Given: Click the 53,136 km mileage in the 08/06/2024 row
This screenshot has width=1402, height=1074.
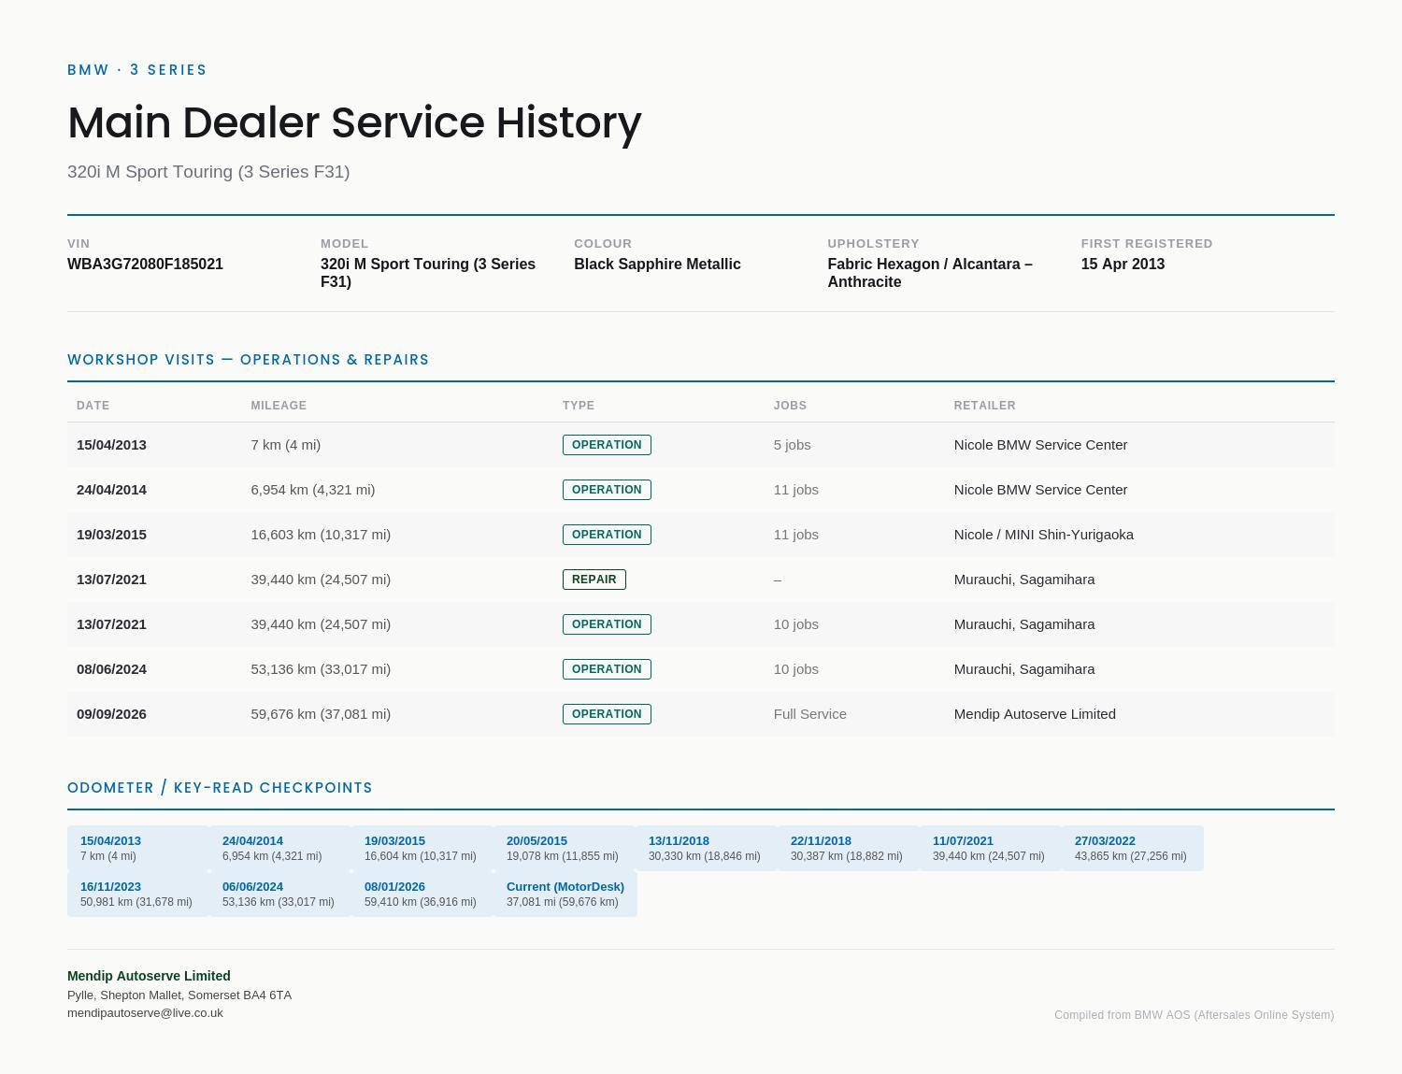Looking at the screenshot, I should 321,669.
